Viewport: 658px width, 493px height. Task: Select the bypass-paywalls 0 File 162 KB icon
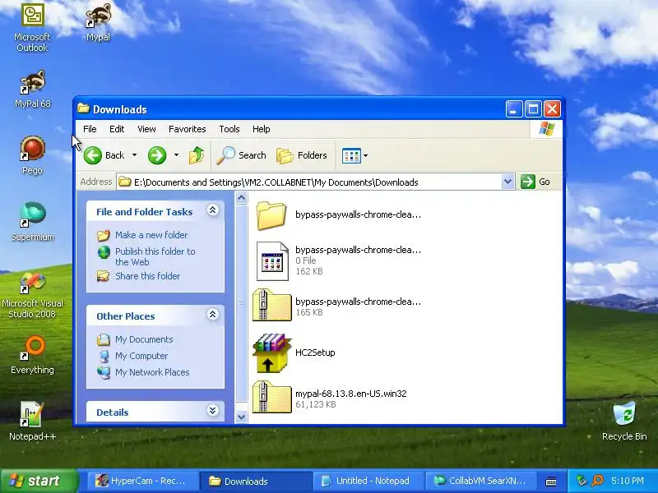coord(272,261)
